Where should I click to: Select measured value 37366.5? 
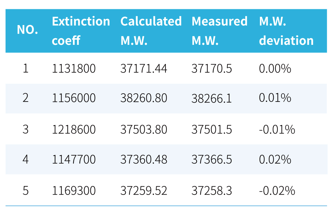click(212, 160)
